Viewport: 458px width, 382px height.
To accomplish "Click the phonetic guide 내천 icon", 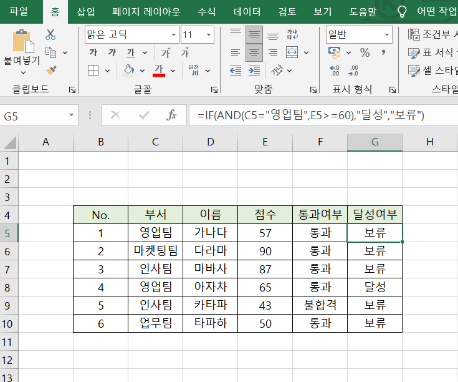I will point(193,71).
